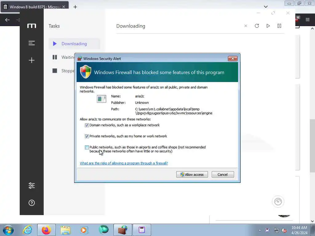
Task: Open the Firefox list all tabs dropdown
Action: coord(265,7)
